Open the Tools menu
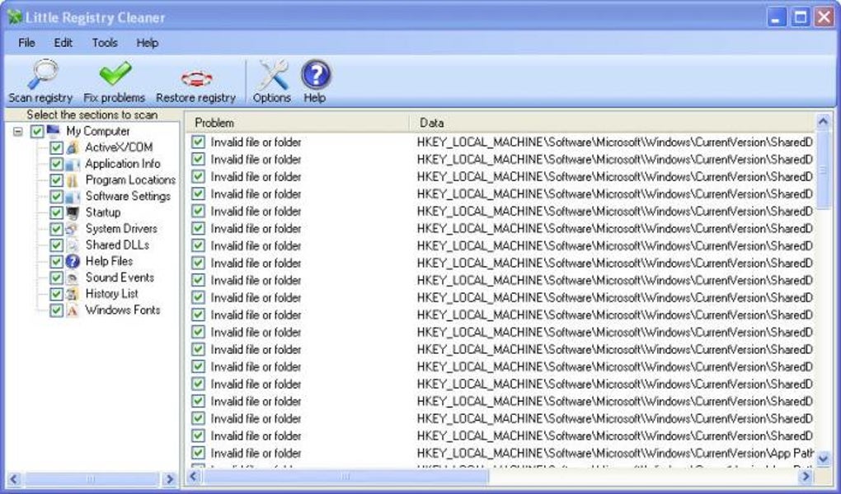This screenshot has width=841, height=494. coord(105,43)
